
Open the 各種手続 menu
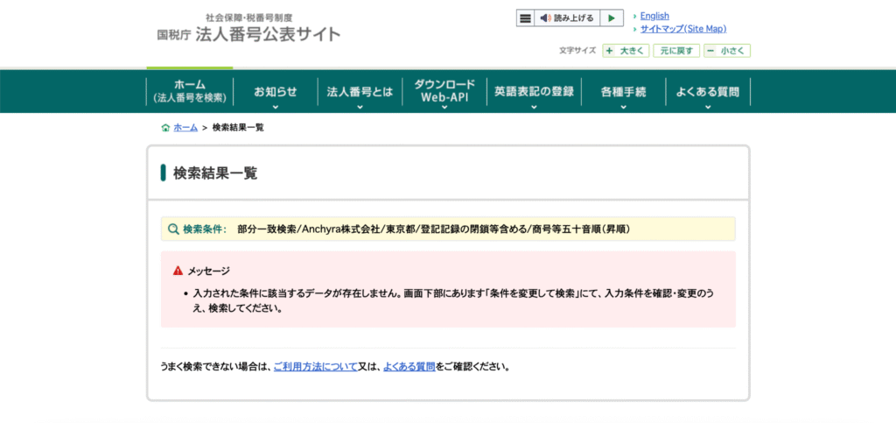[623, 91]
